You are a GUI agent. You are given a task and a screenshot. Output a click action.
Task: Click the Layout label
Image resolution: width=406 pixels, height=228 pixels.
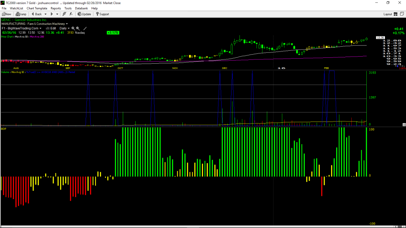(x=388, y=14)
